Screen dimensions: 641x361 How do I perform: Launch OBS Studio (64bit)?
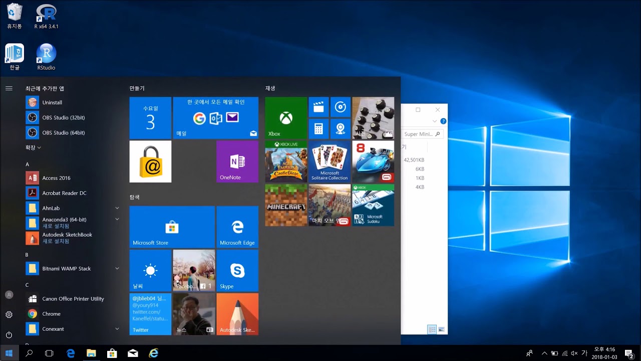[74, 132]
